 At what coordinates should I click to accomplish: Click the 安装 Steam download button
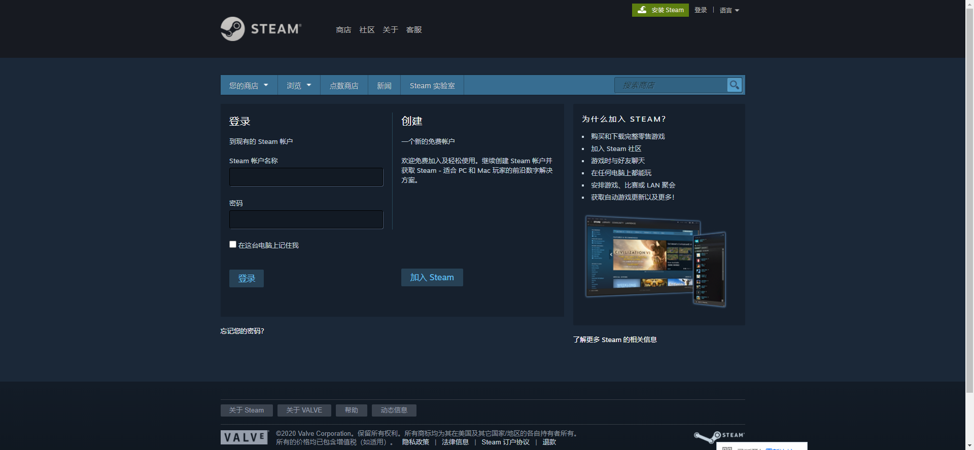[660, 10]
